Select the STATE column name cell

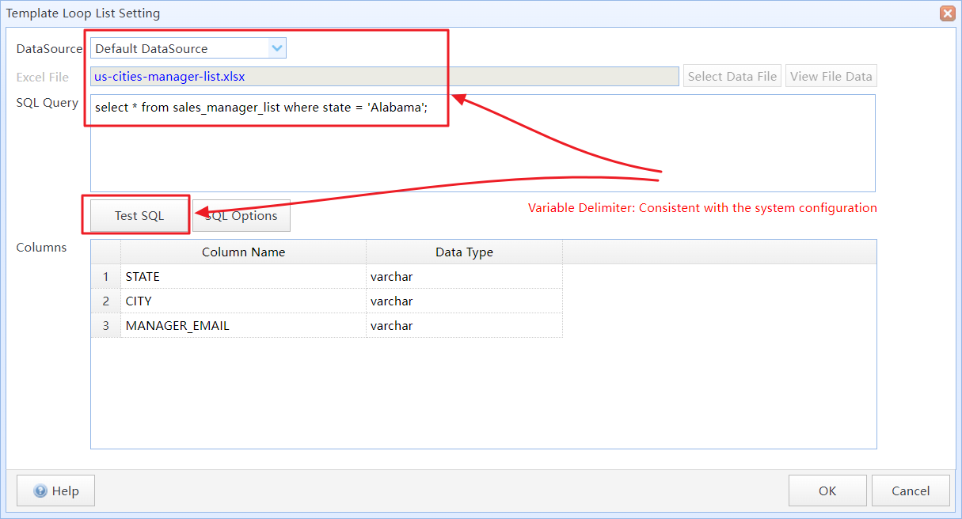click(x=243, y=277)
